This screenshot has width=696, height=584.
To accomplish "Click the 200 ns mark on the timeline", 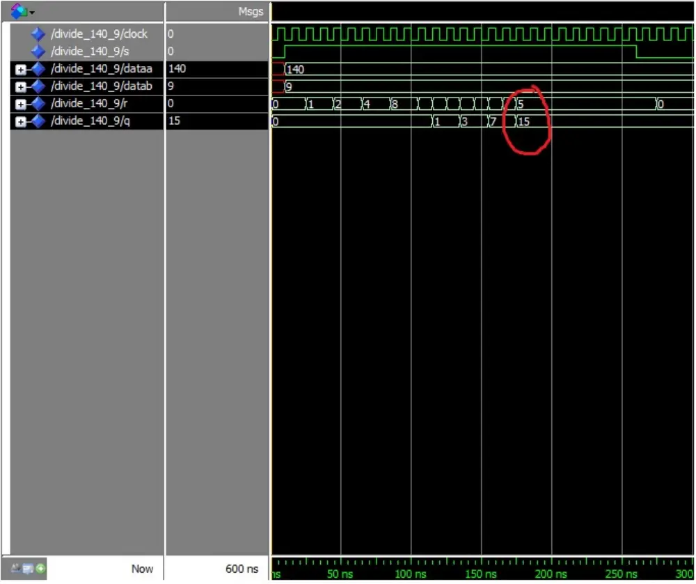I will click(x=551, y=574).
